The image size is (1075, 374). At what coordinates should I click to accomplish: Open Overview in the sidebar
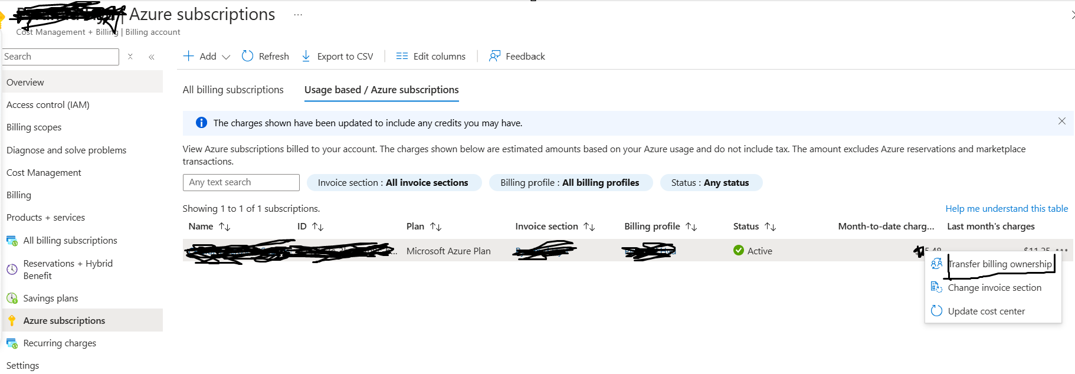click(x=83, y=82)
